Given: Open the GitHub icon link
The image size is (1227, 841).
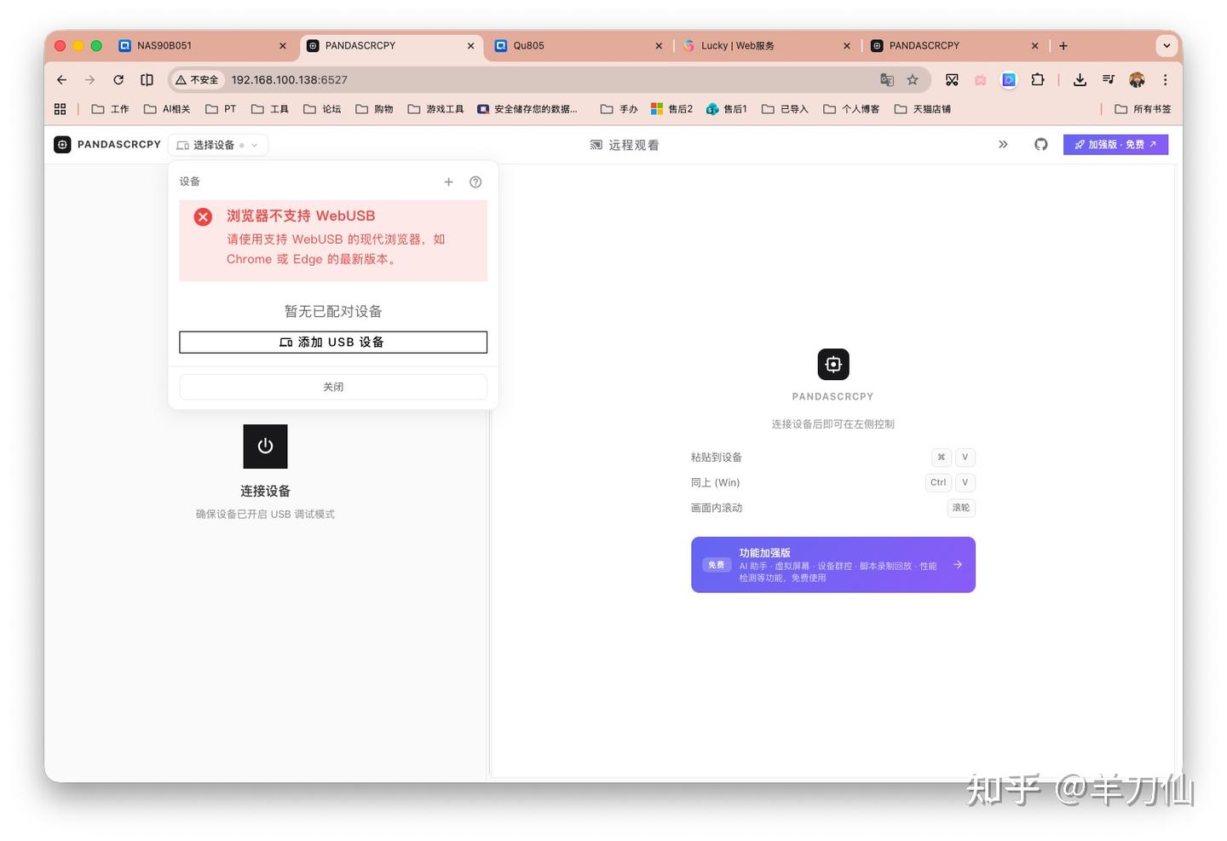Looking at the screenshot, I should (1041, 145).
